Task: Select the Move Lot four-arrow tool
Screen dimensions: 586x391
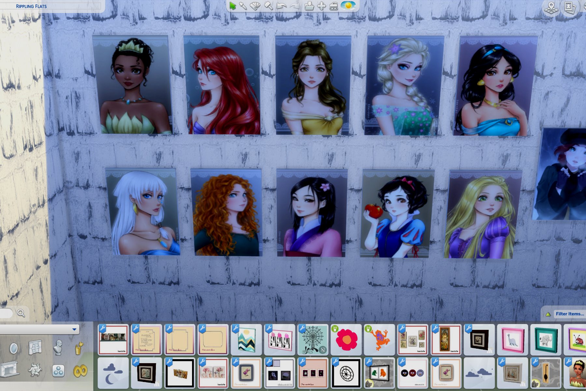Action: coord(322,6)
